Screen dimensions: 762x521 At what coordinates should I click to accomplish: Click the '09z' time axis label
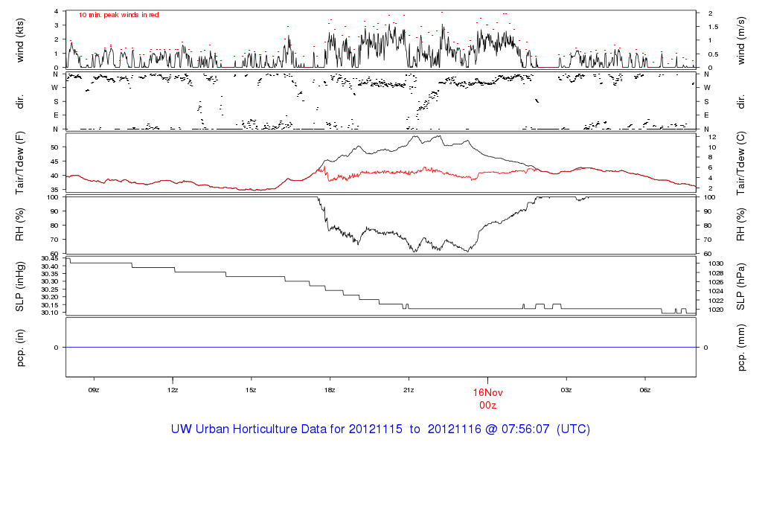[x=94, y=390]
